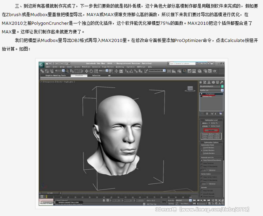Image resolution: width=263 pixels, height=216 pixels.
Task: Select Exclude Borders radio option
Action: coord(208,153)
